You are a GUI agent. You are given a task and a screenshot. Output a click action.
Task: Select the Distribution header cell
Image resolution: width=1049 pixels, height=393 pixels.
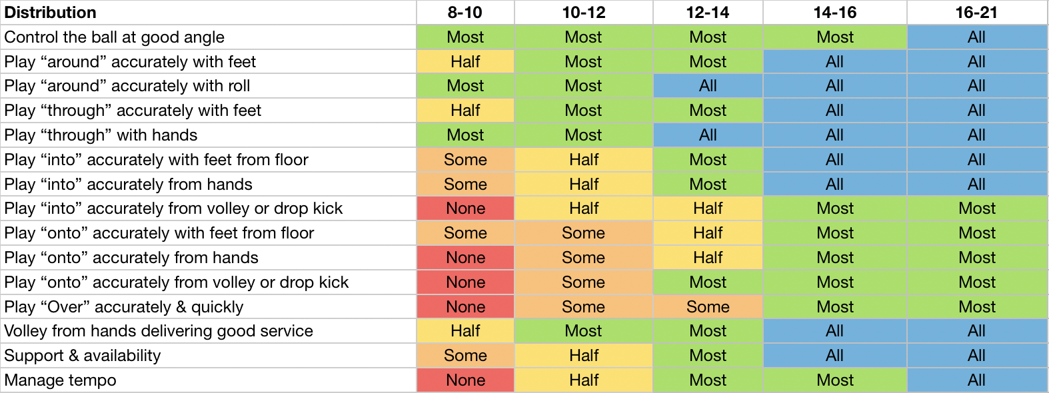209,13
